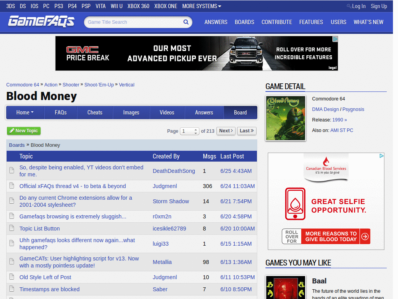The image size is (398, 299).
Task: Select the Xbox One system link
Action: click(166, 6)
